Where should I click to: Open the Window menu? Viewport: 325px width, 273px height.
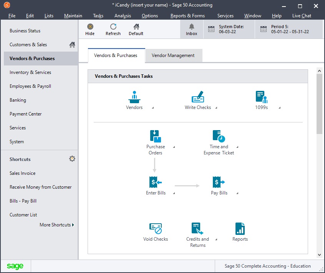(x=253, y=16)
